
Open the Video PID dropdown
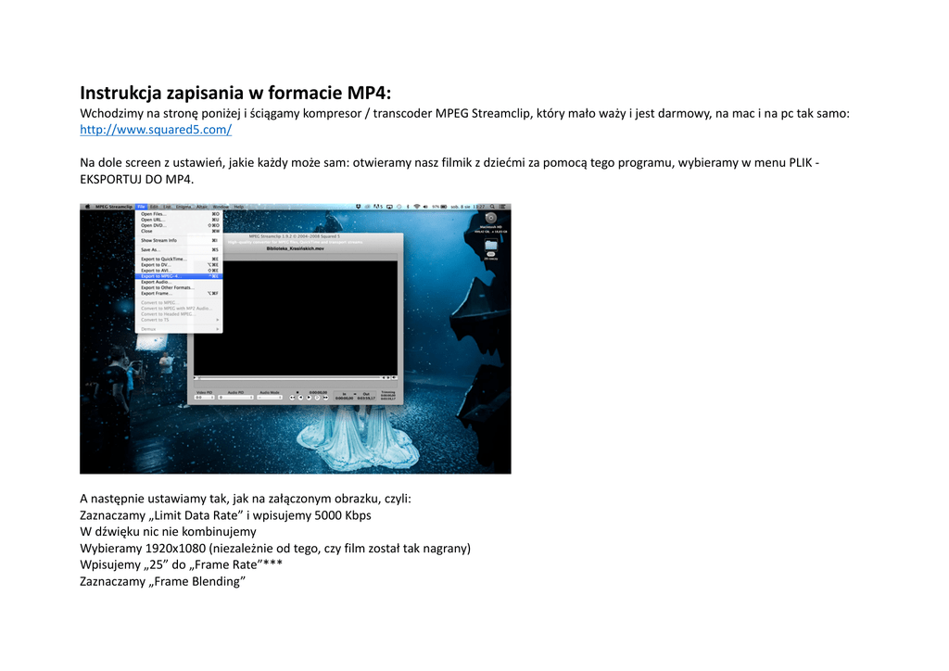[x=204, y=397]
